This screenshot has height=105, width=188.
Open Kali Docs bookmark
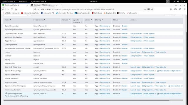tap(97, 13)
